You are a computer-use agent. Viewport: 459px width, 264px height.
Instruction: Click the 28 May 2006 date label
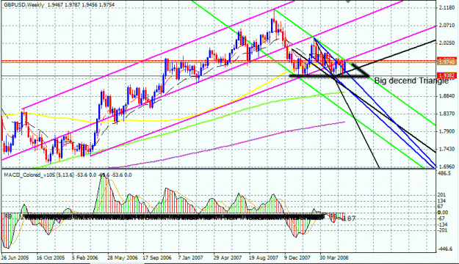[123, 258]
